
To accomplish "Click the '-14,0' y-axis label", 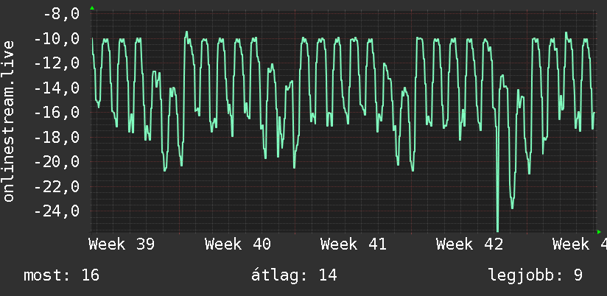I will 57,88.
